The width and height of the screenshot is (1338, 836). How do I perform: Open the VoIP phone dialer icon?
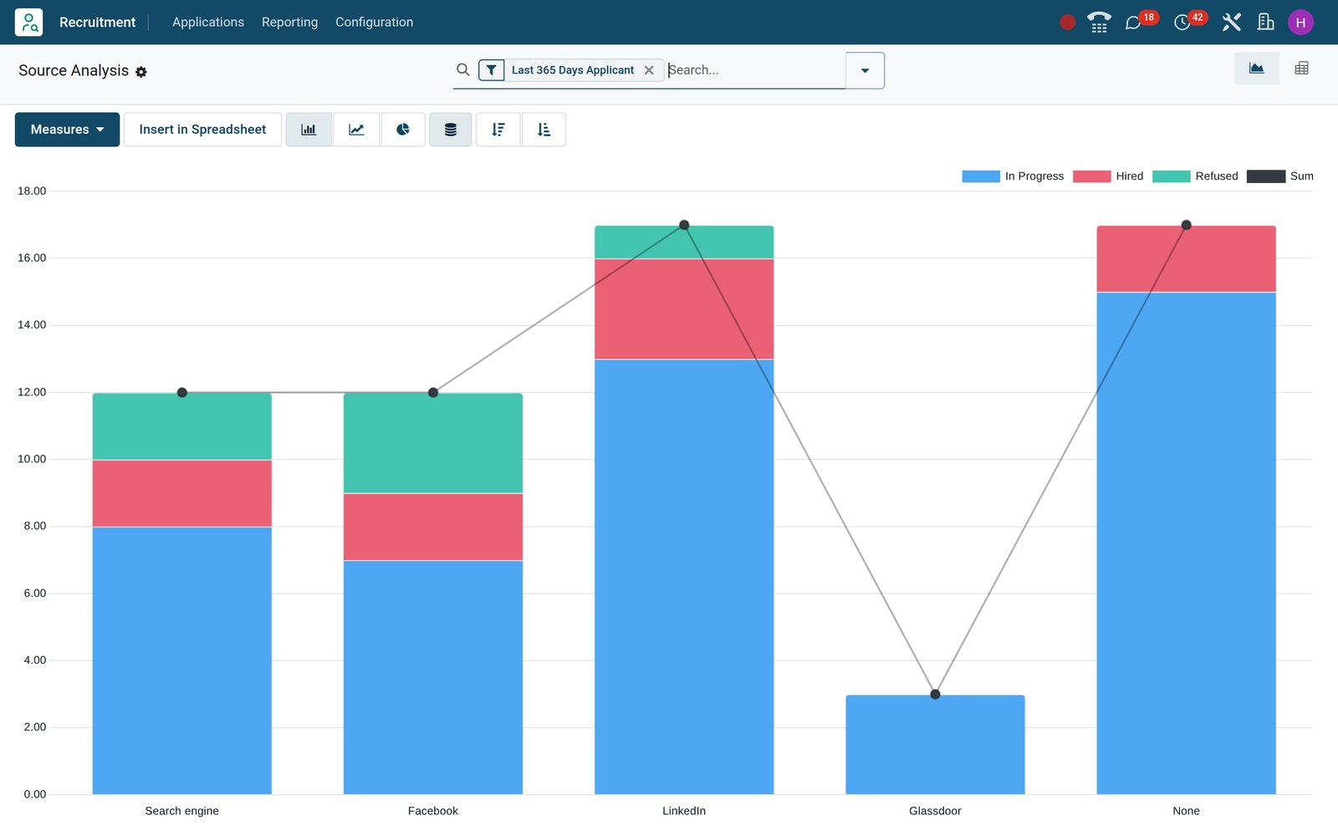click(x=1099, y=23)
